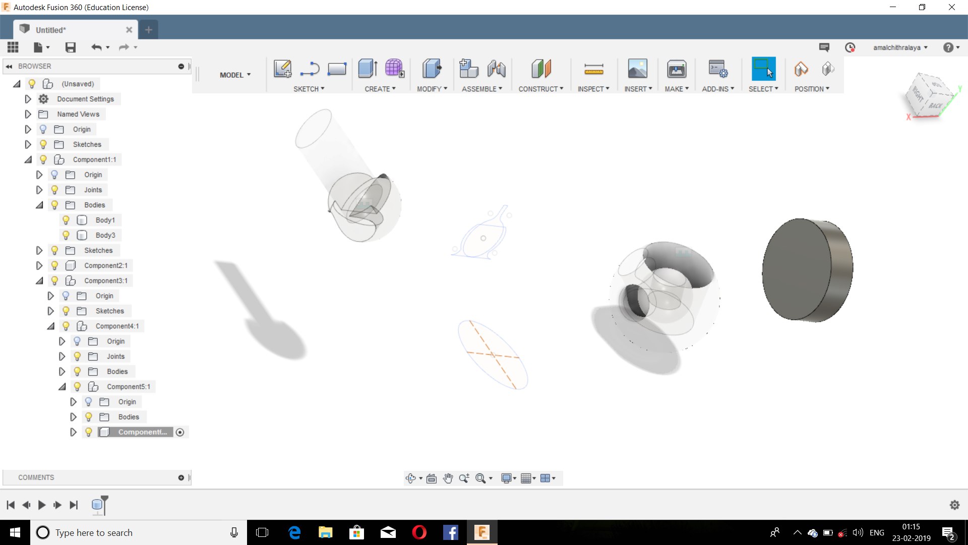Select the Extrude tool icon
The image size is (968, 545).
[x=368, y=69]
